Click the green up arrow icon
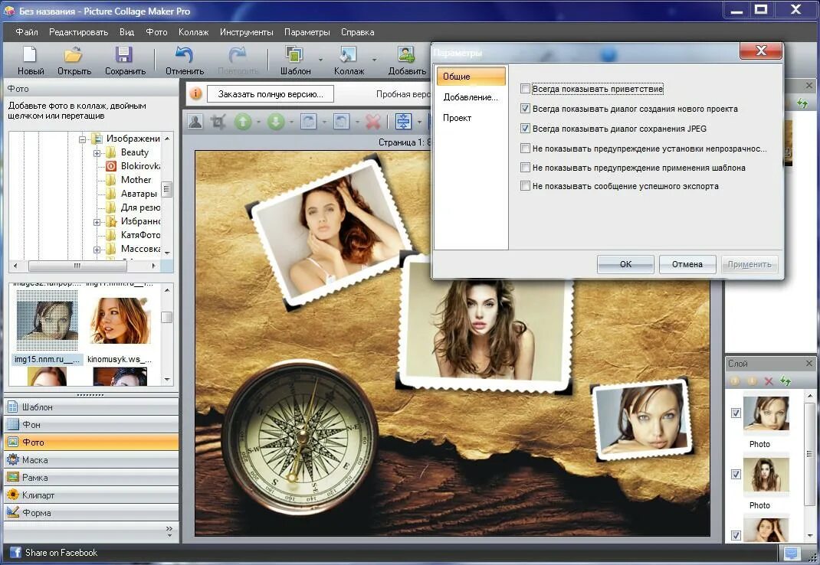820x565 pixels. [243, 122]
